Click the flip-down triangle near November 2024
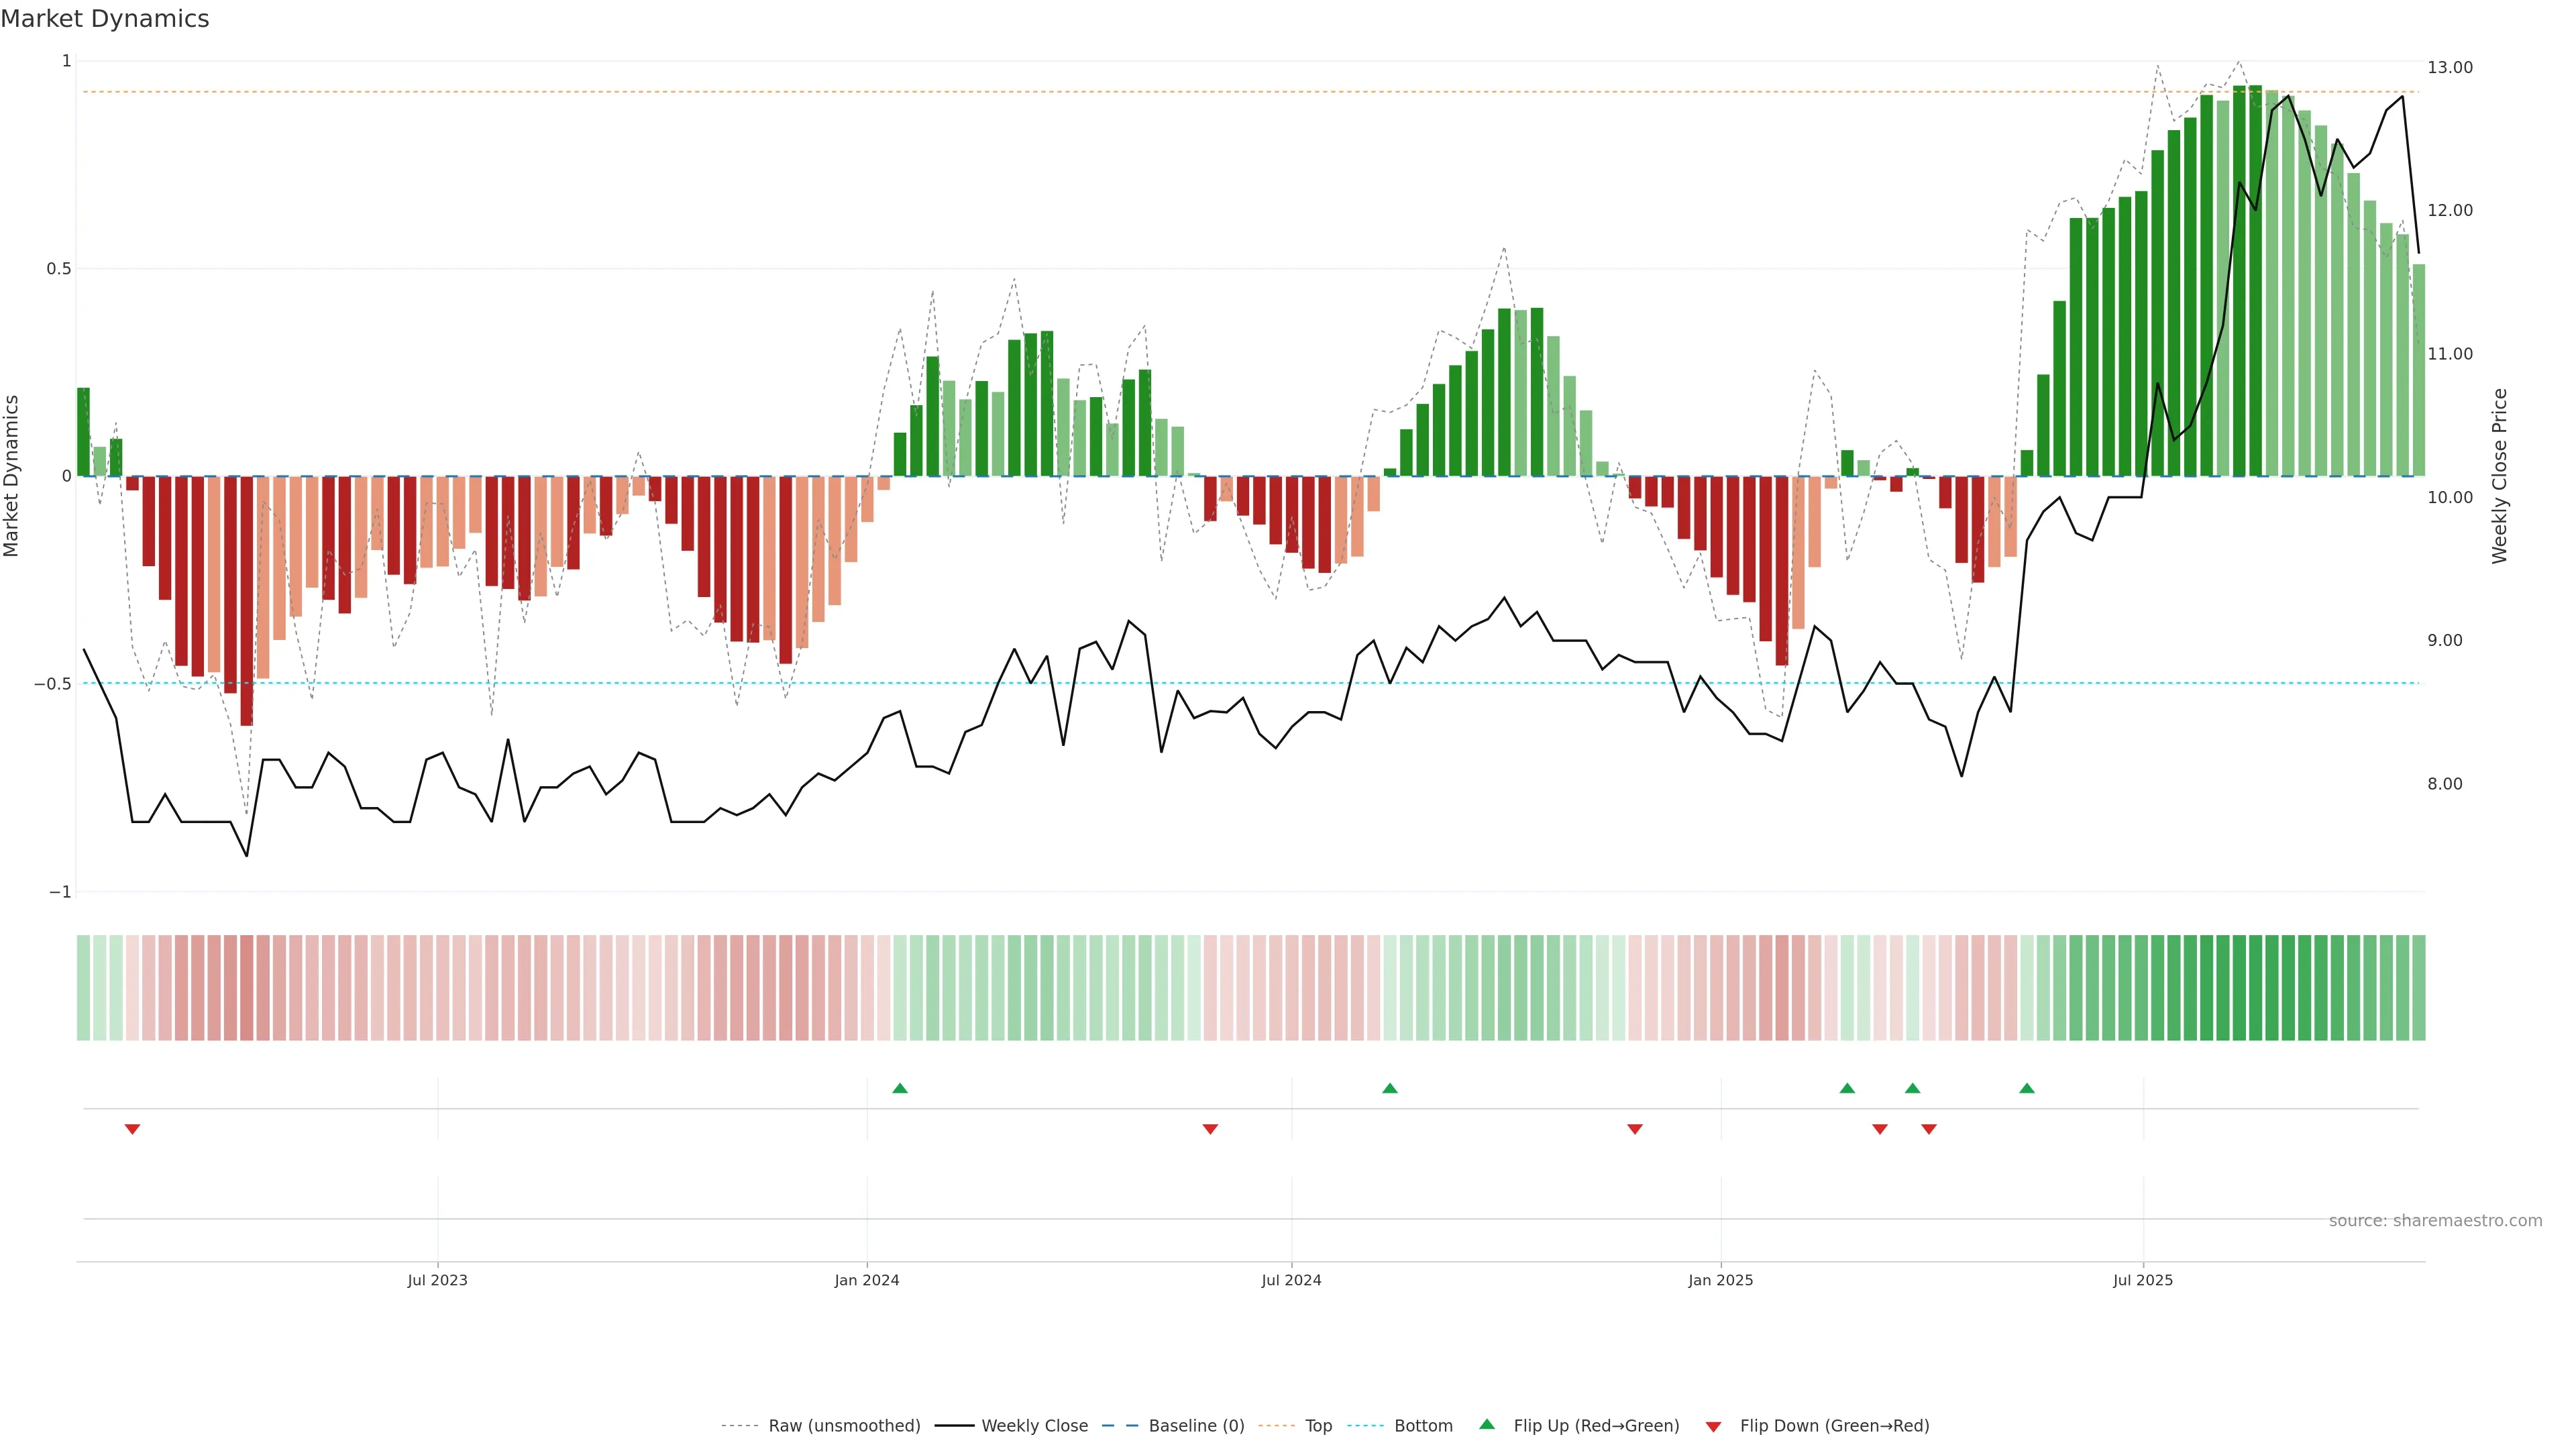Image resolution: width=2576 pixels, height=1449 pixels. click(x=1635, y=1129)
